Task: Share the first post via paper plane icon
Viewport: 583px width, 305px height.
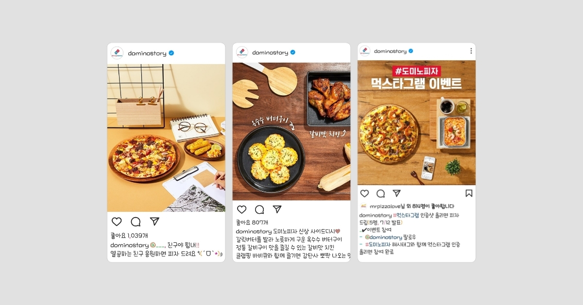Action: pos(154,221)
